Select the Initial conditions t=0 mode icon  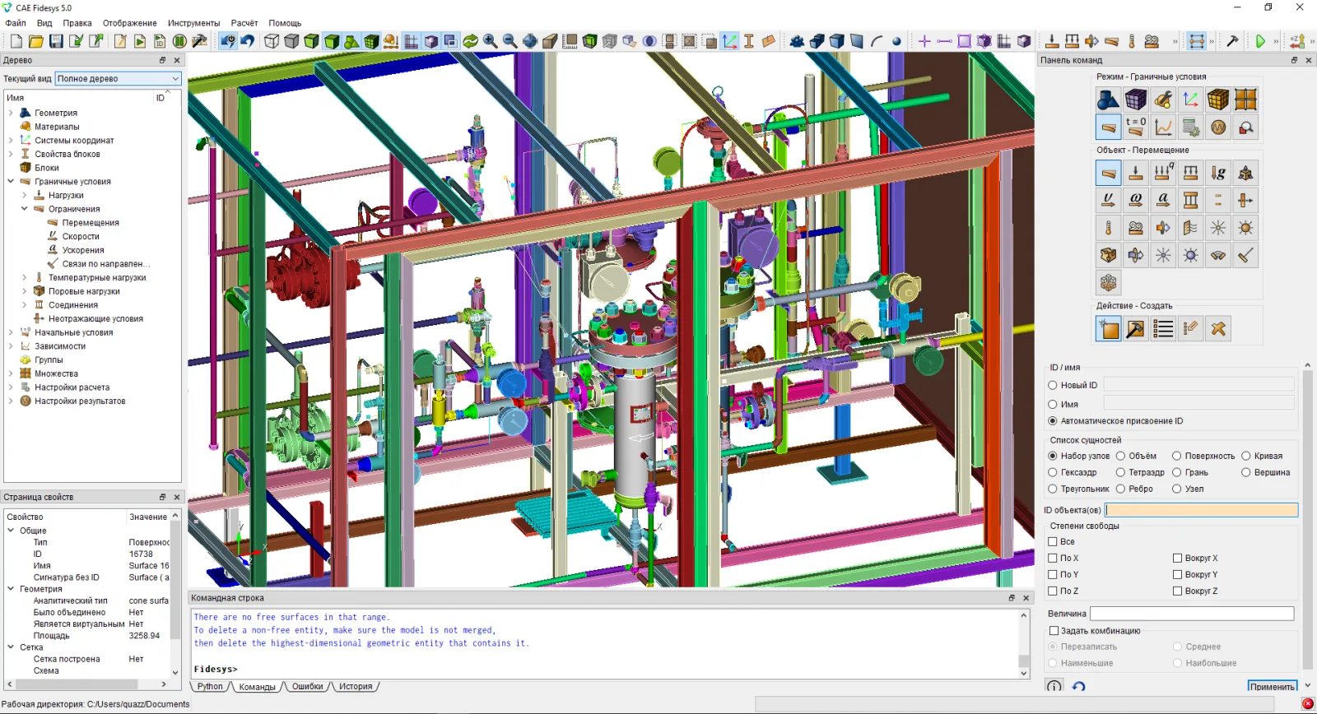1136,127
